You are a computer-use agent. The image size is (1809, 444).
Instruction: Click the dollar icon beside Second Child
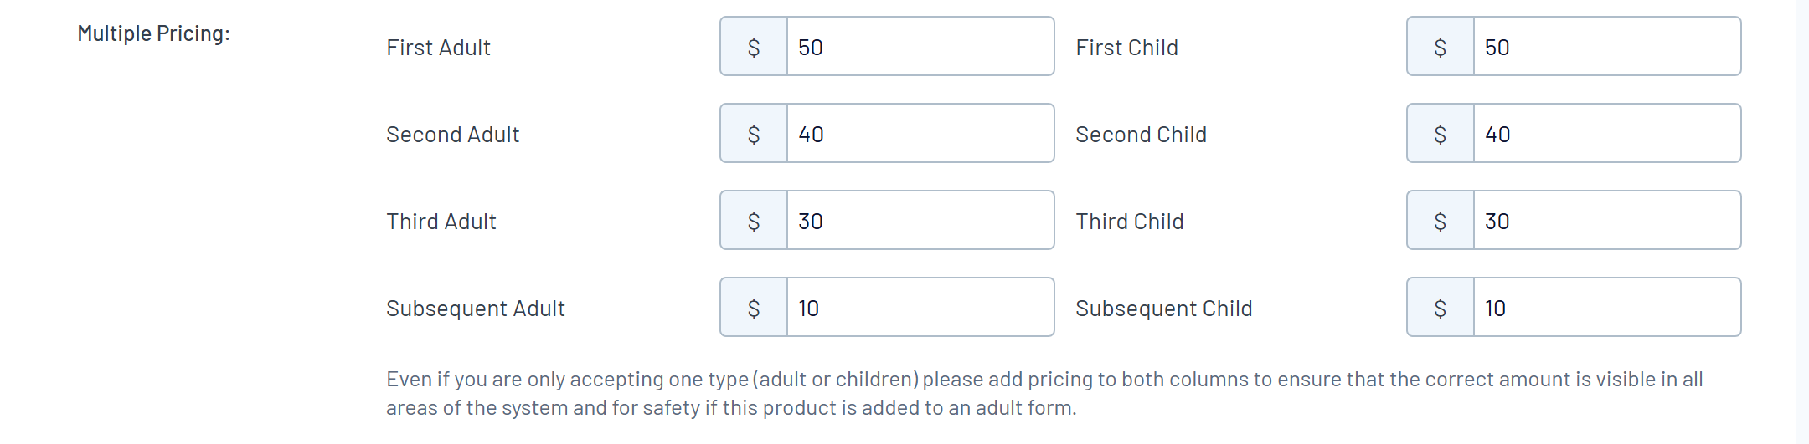pos(1440,134)
